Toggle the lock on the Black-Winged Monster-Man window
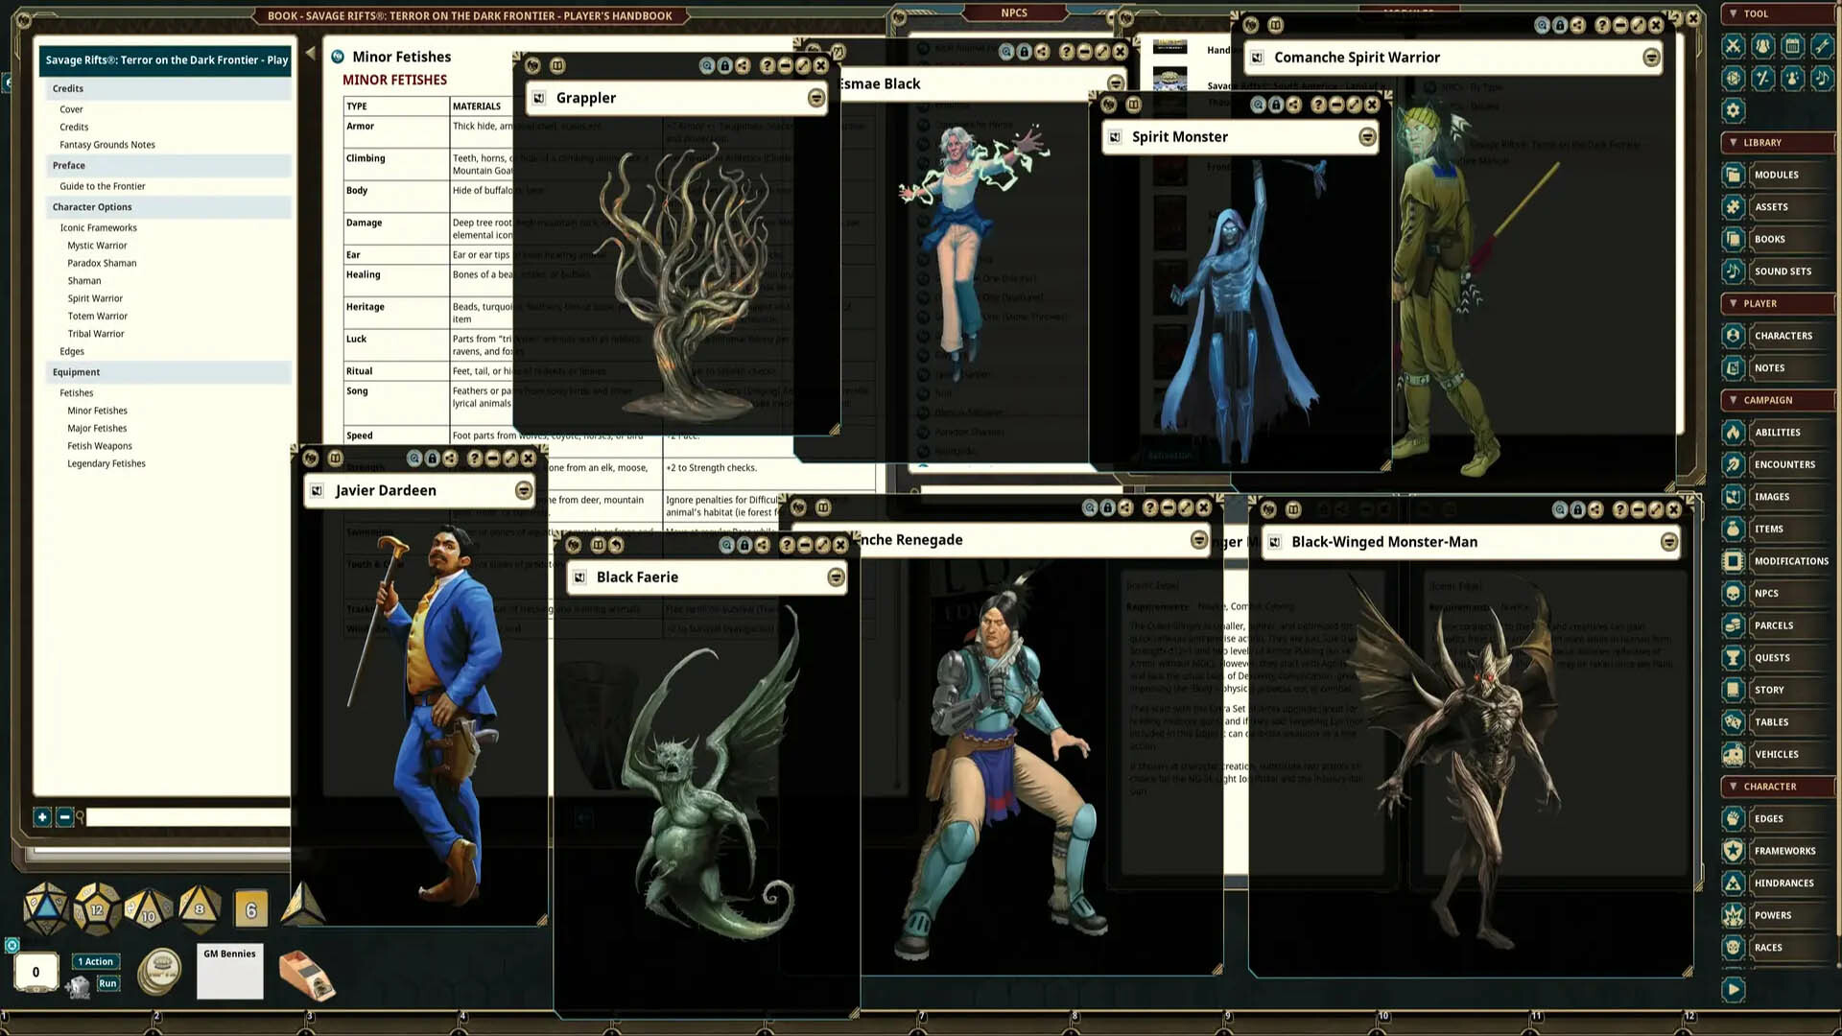Viewport: 1842px width, 1036px height. (x=1578, y=509)
